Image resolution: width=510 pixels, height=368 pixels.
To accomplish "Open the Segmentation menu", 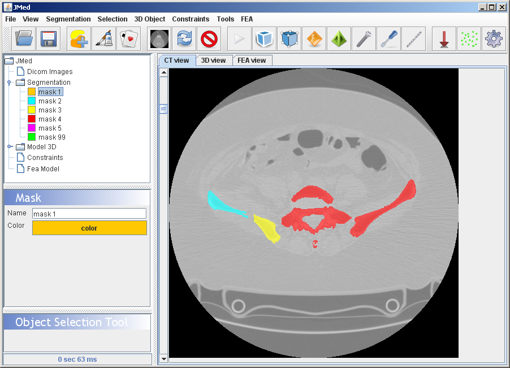I will [x=68, y=19].
